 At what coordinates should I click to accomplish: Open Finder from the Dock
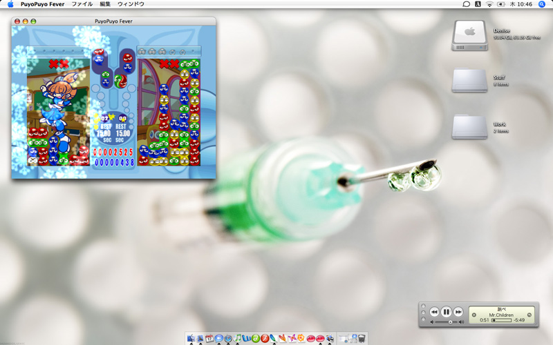tap(191, 338)
